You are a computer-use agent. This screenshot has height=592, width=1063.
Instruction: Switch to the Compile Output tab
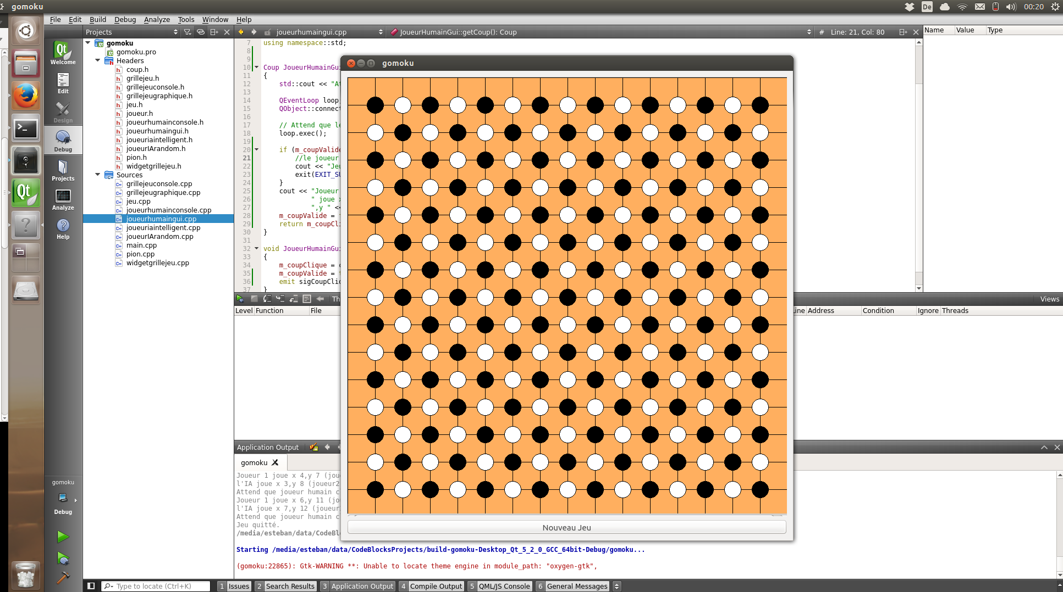click(436, 586)
